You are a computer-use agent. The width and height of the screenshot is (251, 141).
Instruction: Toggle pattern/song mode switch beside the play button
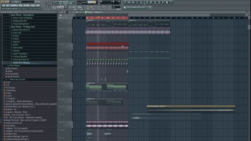point(54,7)
